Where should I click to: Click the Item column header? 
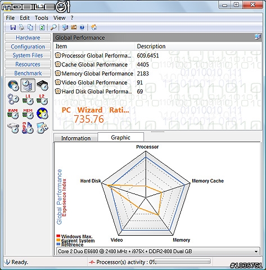[94, 46]
